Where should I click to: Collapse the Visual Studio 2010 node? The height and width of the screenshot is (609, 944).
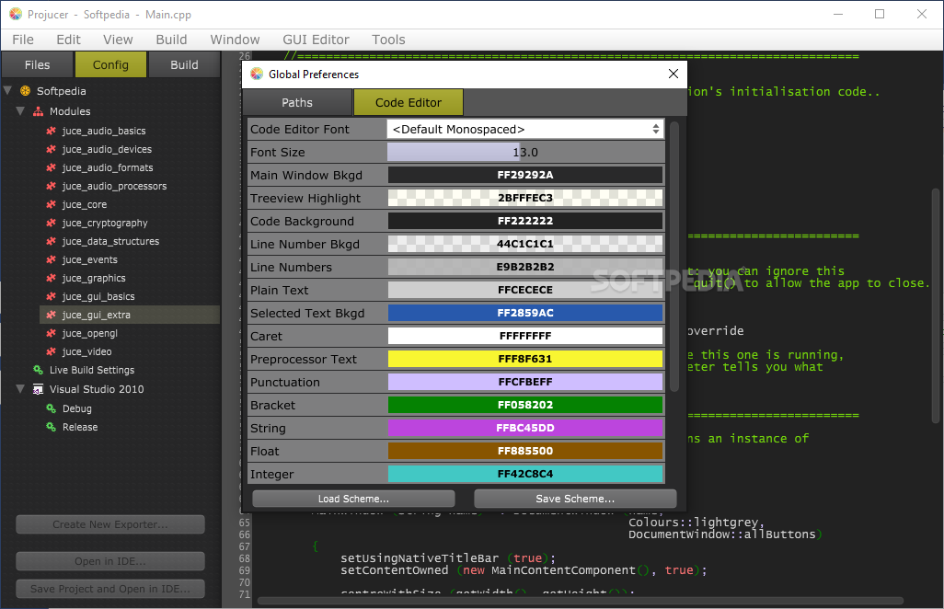20,389
